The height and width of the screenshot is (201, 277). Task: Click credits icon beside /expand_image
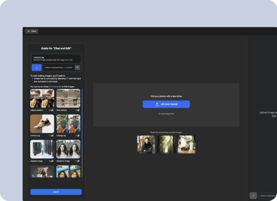click(52, 161)
